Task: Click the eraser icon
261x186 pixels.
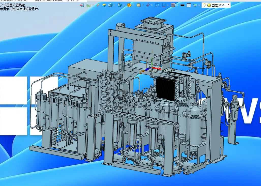Action: 98,5
